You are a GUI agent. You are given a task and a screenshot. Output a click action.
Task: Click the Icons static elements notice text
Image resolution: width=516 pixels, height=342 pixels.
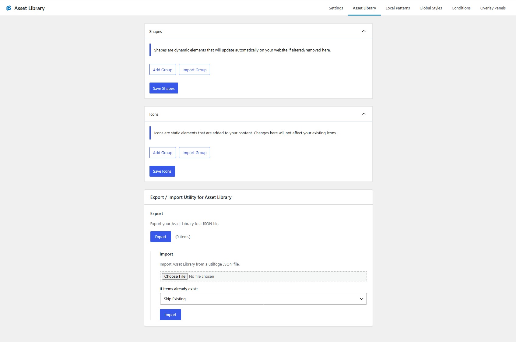point(245,133)
